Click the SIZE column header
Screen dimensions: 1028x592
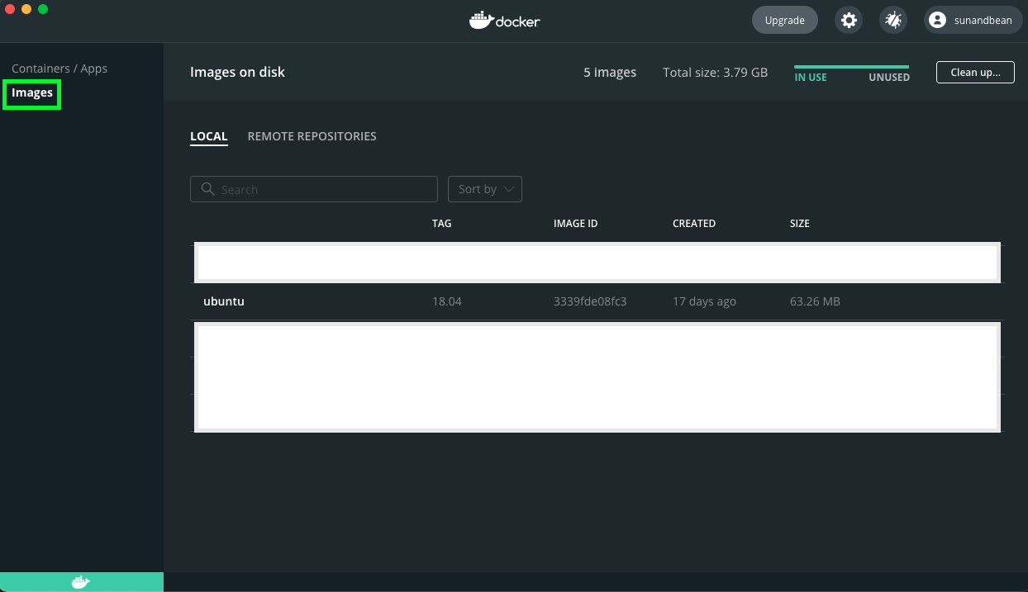[x=800, y=224]
